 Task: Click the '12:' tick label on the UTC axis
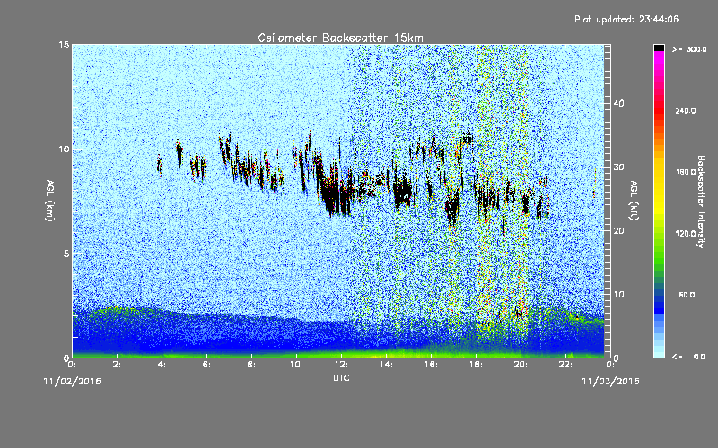coord(342,365)
